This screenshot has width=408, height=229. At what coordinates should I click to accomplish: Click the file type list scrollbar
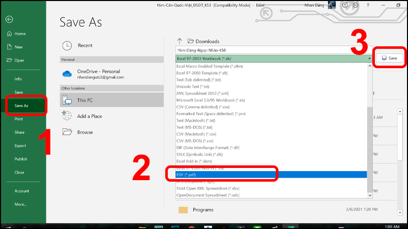[370, 127]
